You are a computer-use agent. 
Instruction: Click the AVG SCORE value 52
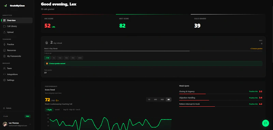pos(47,26)
